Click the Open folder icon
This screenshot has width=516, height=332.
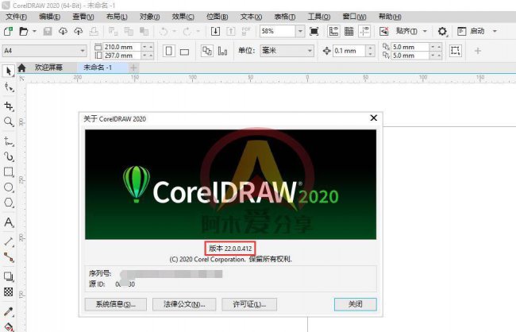[24, 31]
